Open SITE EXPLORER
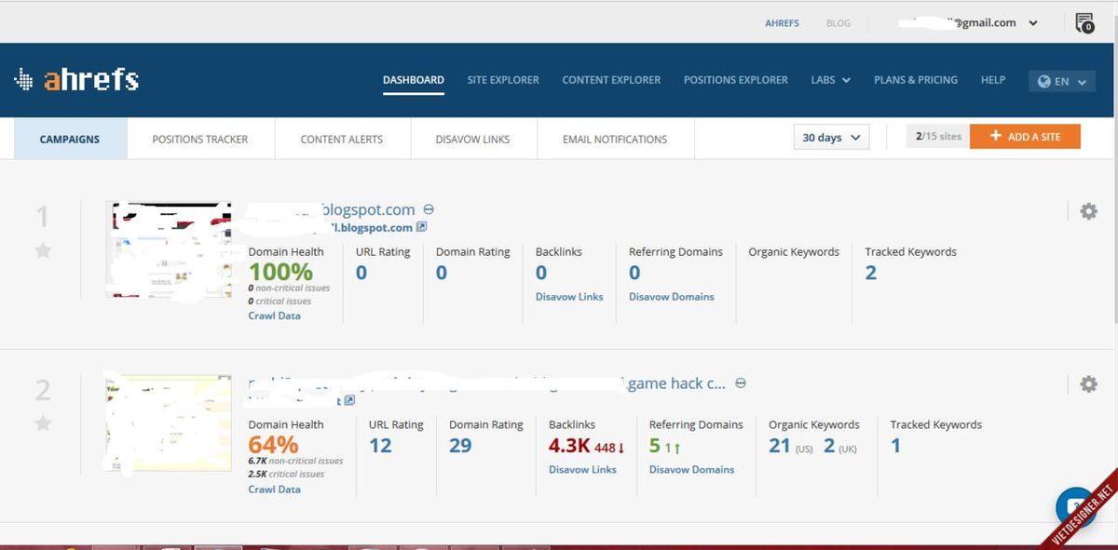 503,80
